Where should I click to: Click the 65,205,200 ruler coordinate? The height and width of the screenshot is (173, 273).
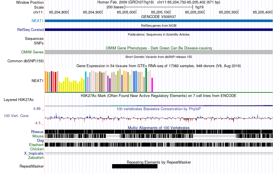click(194, 12)
